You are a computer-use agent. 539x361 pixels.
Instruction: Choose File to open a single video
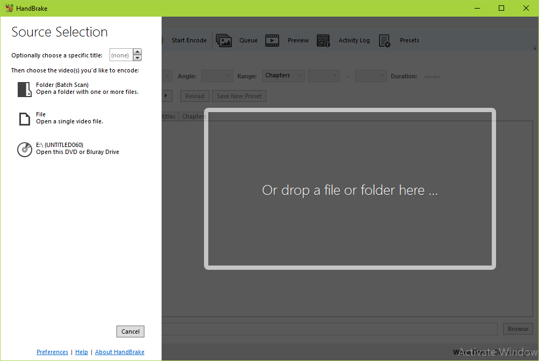pyautogui.click(x=61, y=118)
